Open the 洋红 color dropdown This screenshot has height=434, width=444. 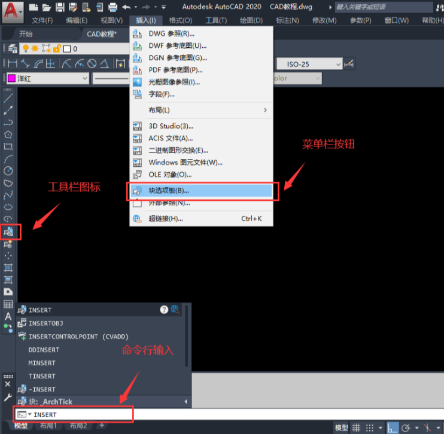(x=47, y=78)
